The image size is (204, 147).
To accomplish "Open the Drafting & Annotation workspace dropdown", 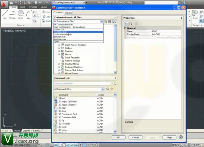I will click(84, 2).
